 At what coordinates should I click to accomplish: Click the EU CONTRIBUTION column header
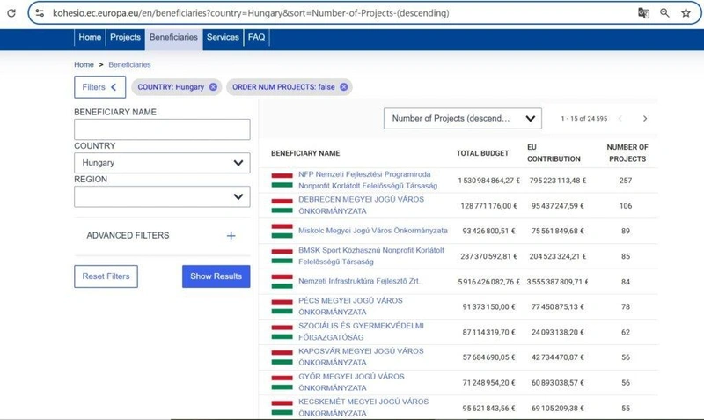coord(554,152)
